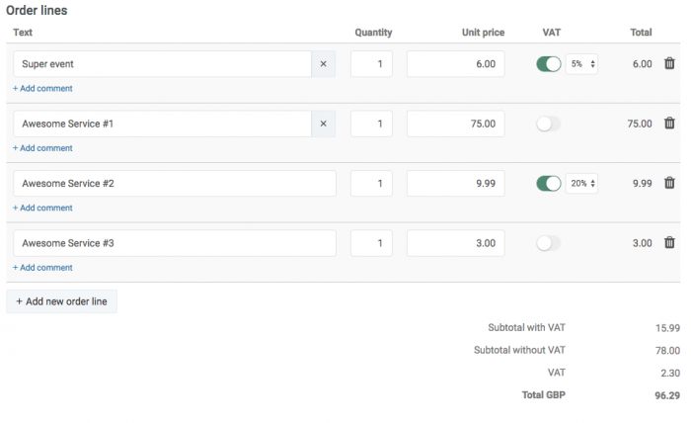This screenshot has height=423, width=691.
Task: Turn off VAT on Awesome Service #2
Action: [549, 184]
